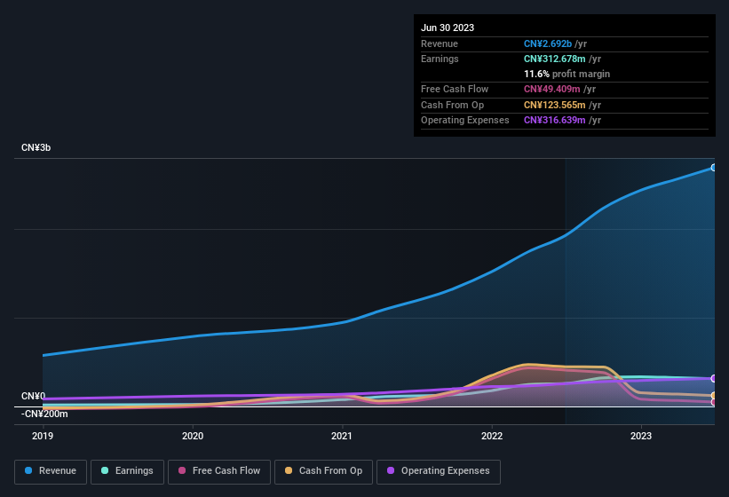Click the 2023 x-axis label
This screenshot has height=497, width=729.
641,436
